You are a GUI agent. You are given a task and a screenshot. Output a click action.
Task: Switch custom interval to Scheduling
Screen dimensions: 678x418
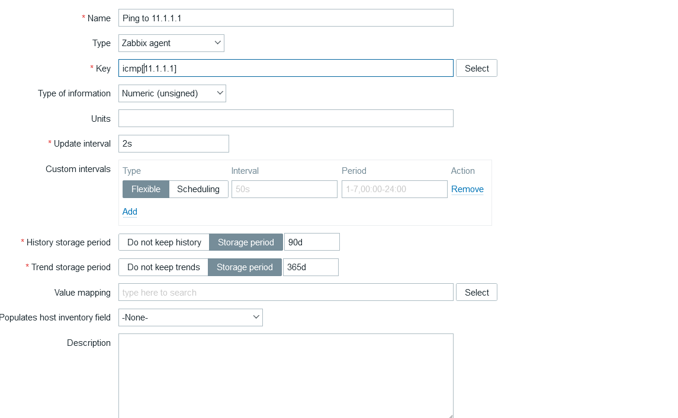click(x=198, y=189)
